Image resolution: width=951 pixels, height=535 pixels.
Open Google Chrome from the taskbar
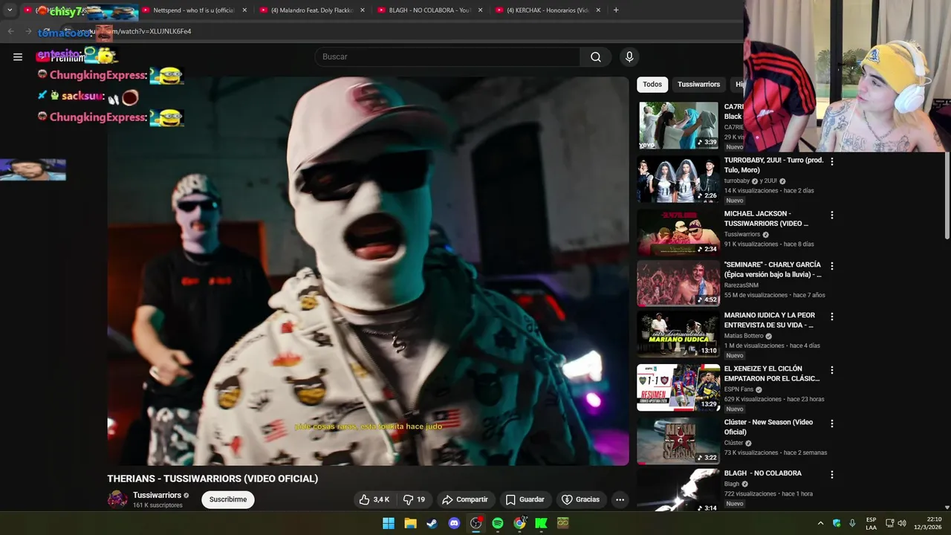pos(519,523)
